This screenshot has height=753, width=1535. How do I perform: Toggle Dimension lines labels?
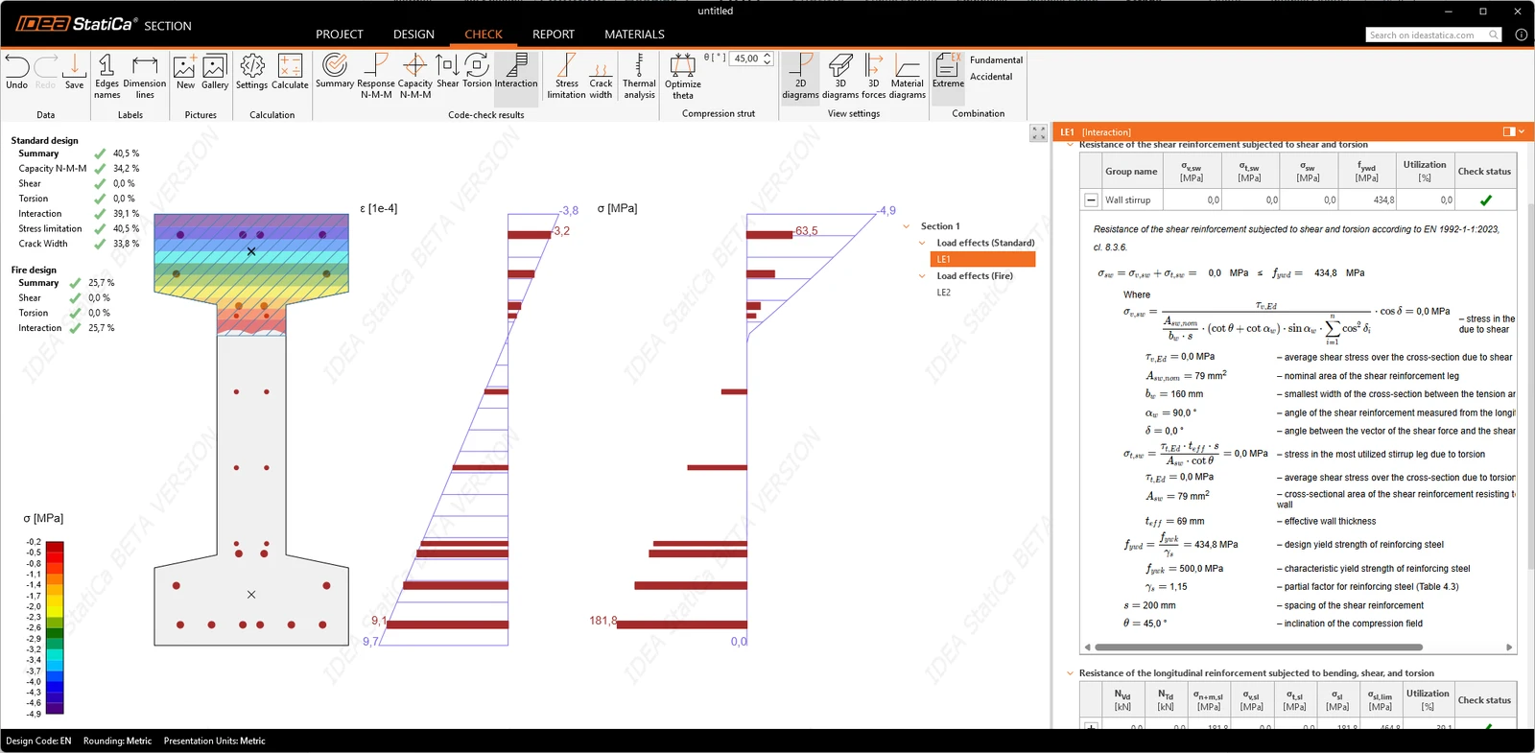[145, 76]
